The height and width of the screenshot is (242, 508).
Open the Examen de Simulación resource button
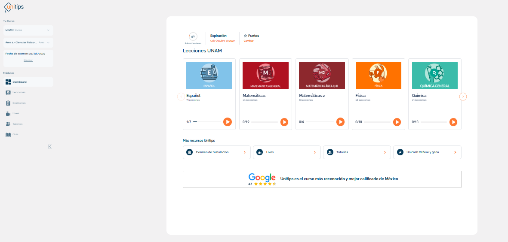217,152
